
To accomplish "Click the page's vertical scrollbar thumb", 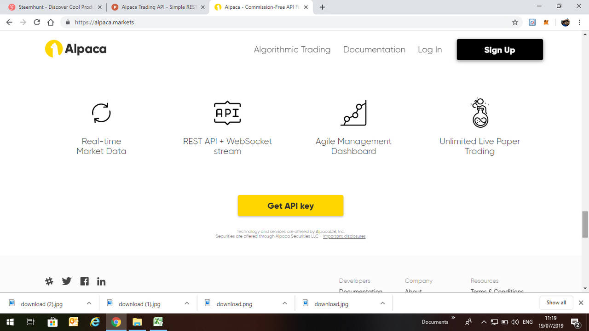I will tap(585, 224).
